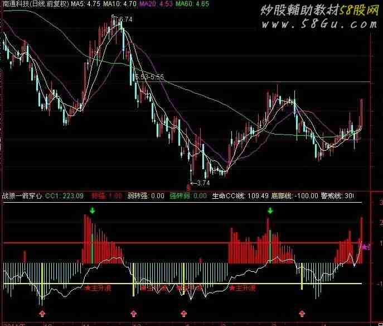Click the CC1: 223.09 value
This screenshot has height=326, width=383.
coord(65,195)
